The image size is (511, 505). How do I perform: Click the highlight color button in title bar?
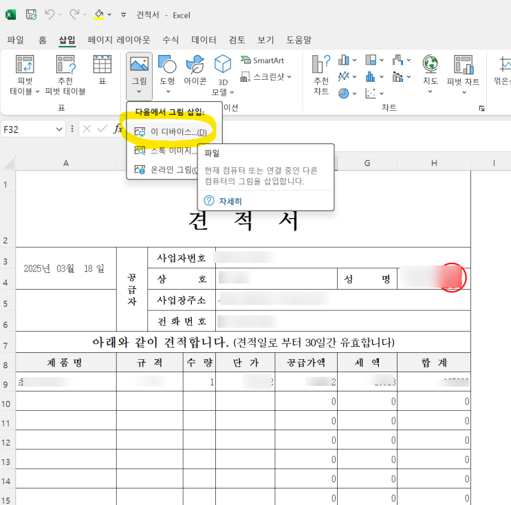click(x=98, y=14)
